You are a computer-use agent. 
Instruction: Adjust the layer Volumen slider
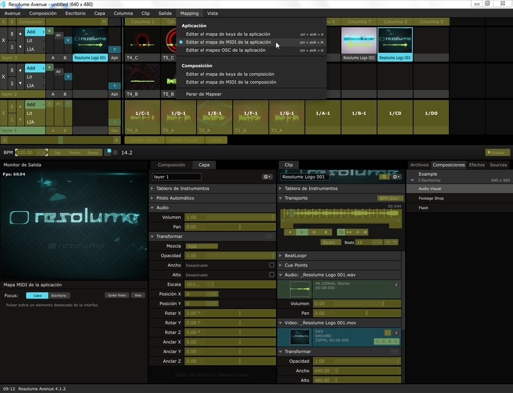point(230,217)
